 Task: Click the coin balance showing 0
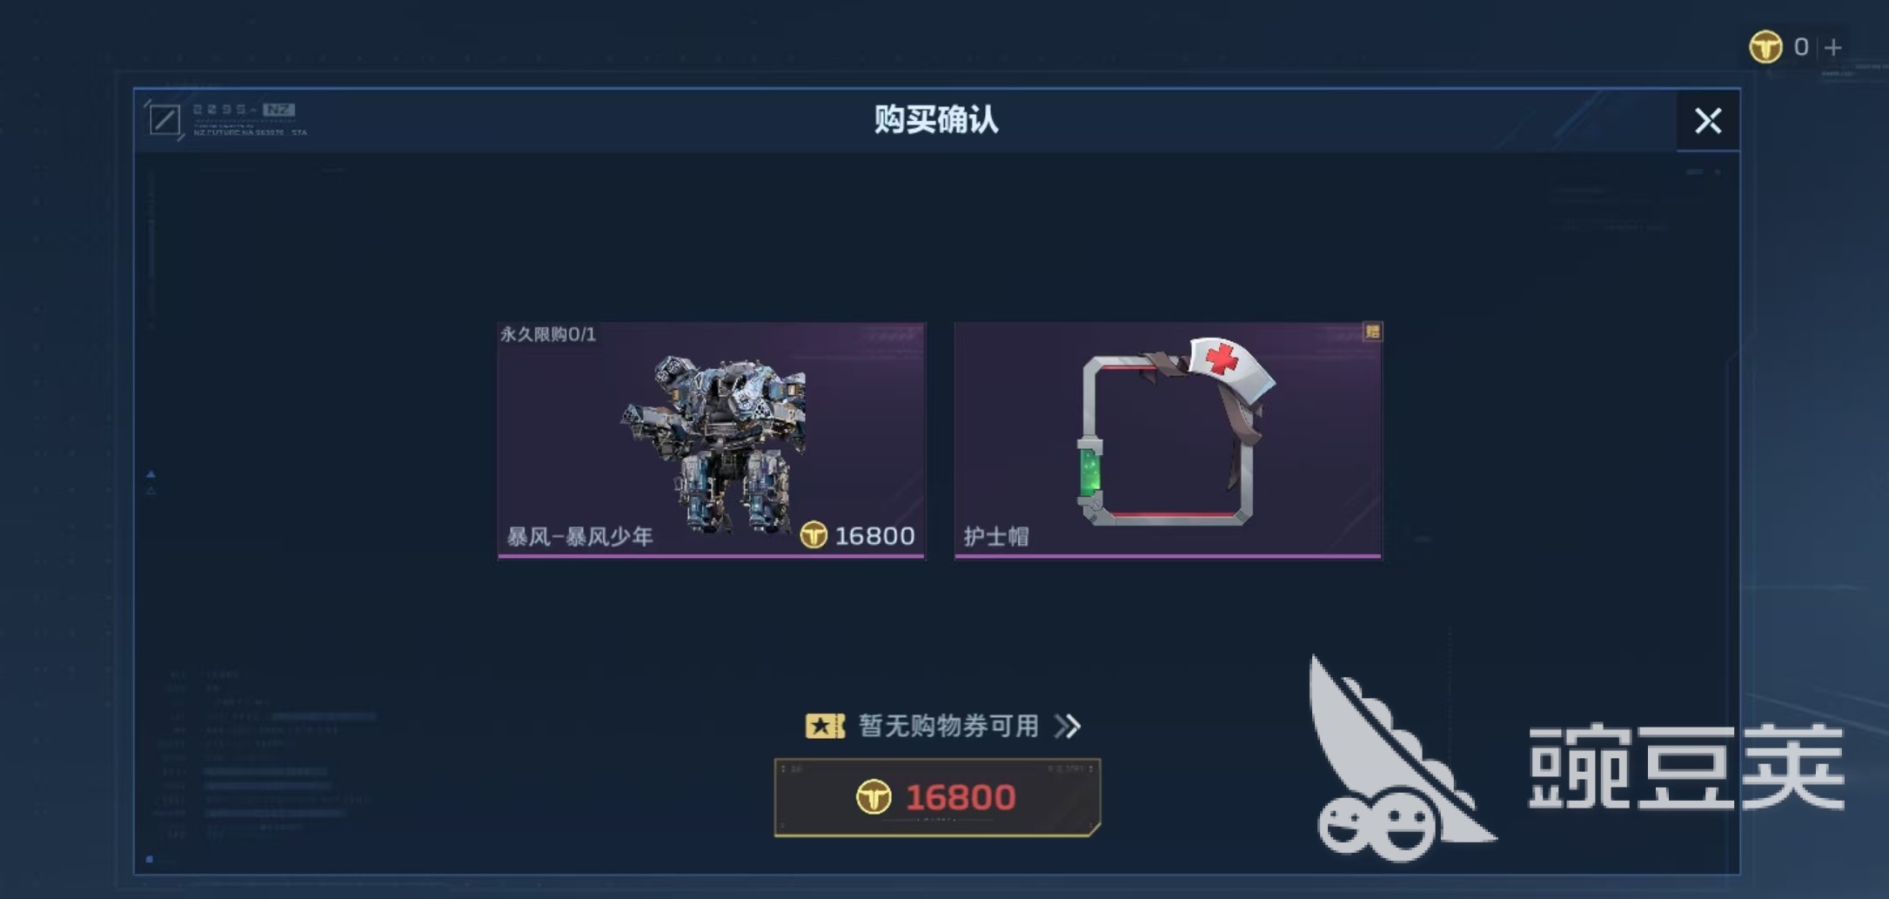tap(1801, 47)
